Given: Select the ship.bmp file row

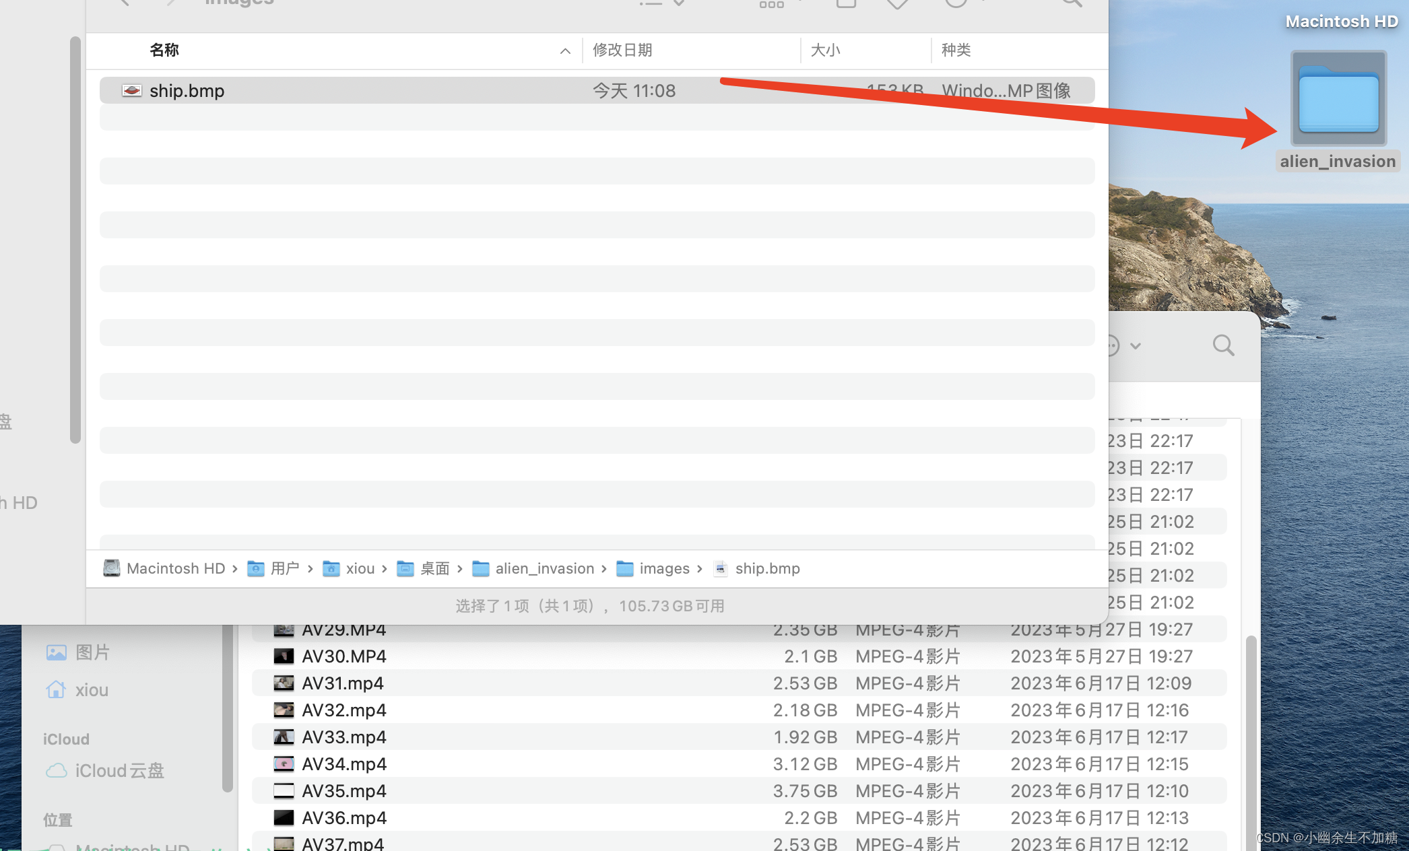Looking at the screenshot, I should [597, 90].
